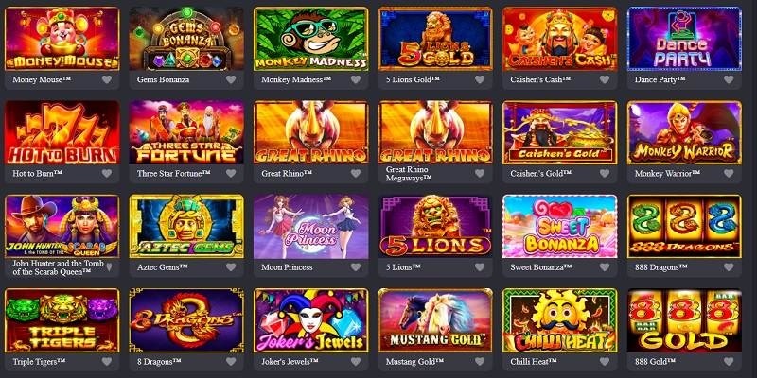This screenshot has height=378, width=757.
Task: Click the heart icon beside Gems Bonanza
Action: 231,79
